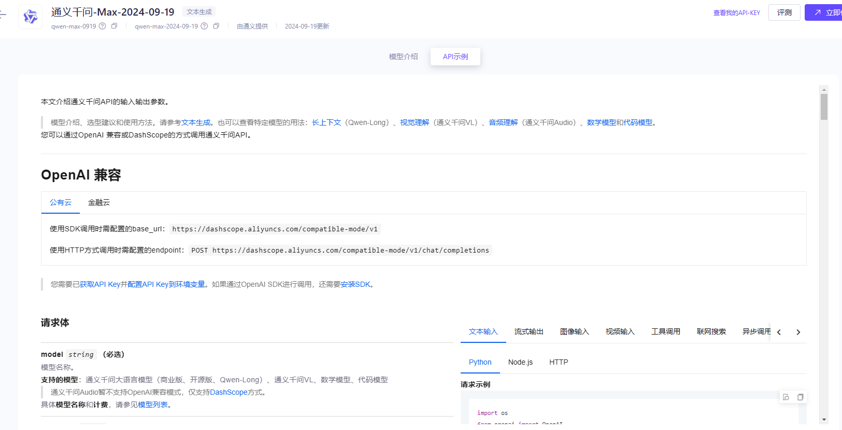Viewport: 842px width, 430px height.
Task: Click the 评测 button
Action: [784, 12]
